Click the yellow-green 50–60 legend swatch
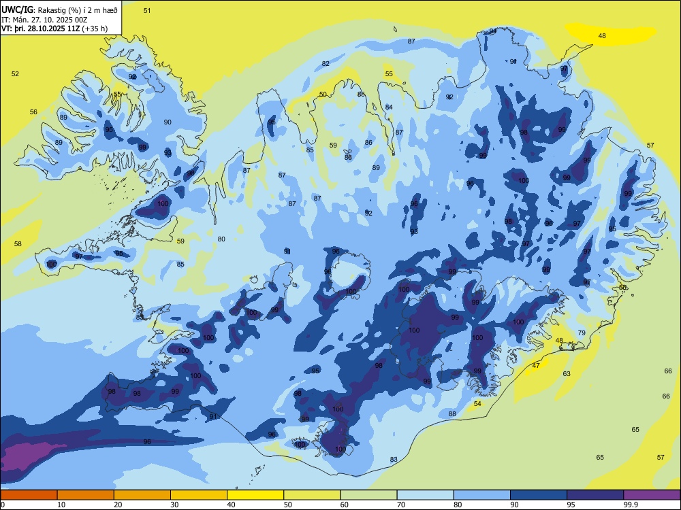Screen dimensions: 681x510 (312, 495)
